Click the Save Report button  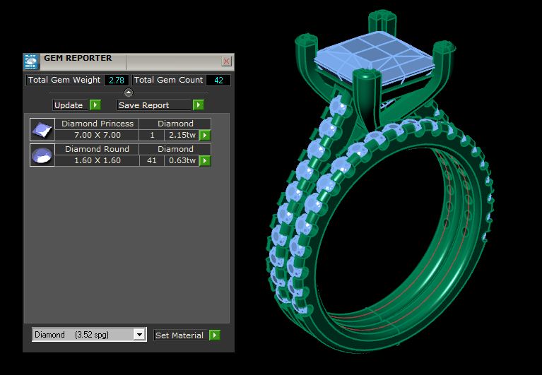[153, 105]
